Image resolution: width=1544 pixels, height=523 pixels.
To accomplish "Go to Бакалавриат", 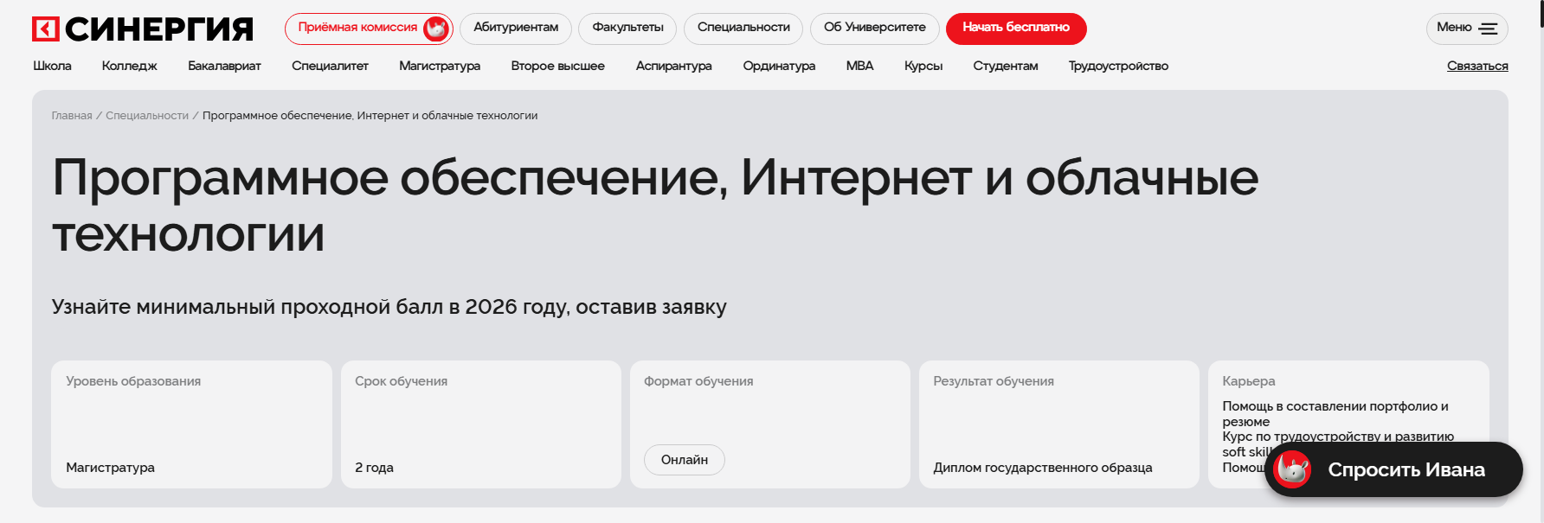I will click(224, 66).
